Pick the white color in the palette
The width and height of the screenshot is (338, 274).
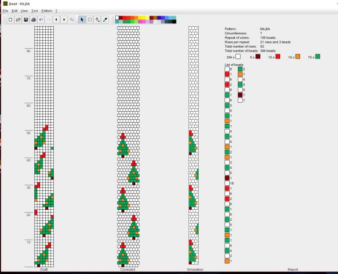117,18
